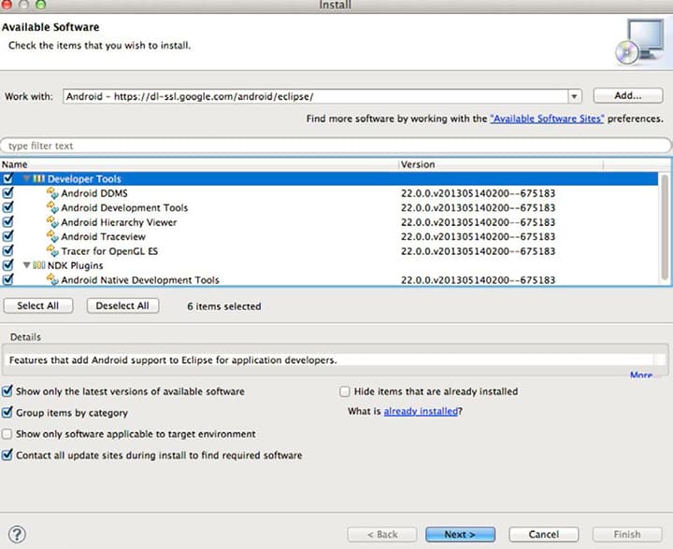Select the Android Traceview row text

(103, 236)
